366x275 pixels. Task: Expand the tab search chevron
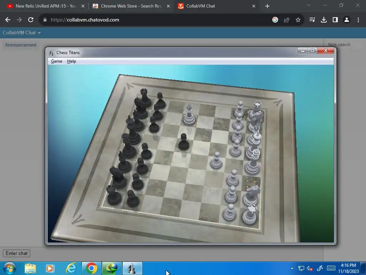click(x=308, y=5)
